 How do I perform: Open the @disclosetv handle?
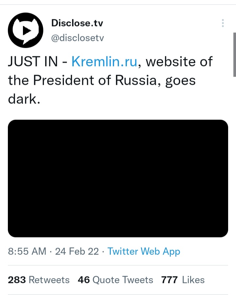coord(77,38)
